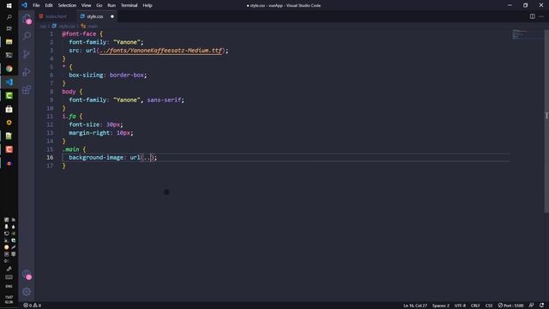
Task: Click line number 1 in the gutter
Action: pos(51,34)
